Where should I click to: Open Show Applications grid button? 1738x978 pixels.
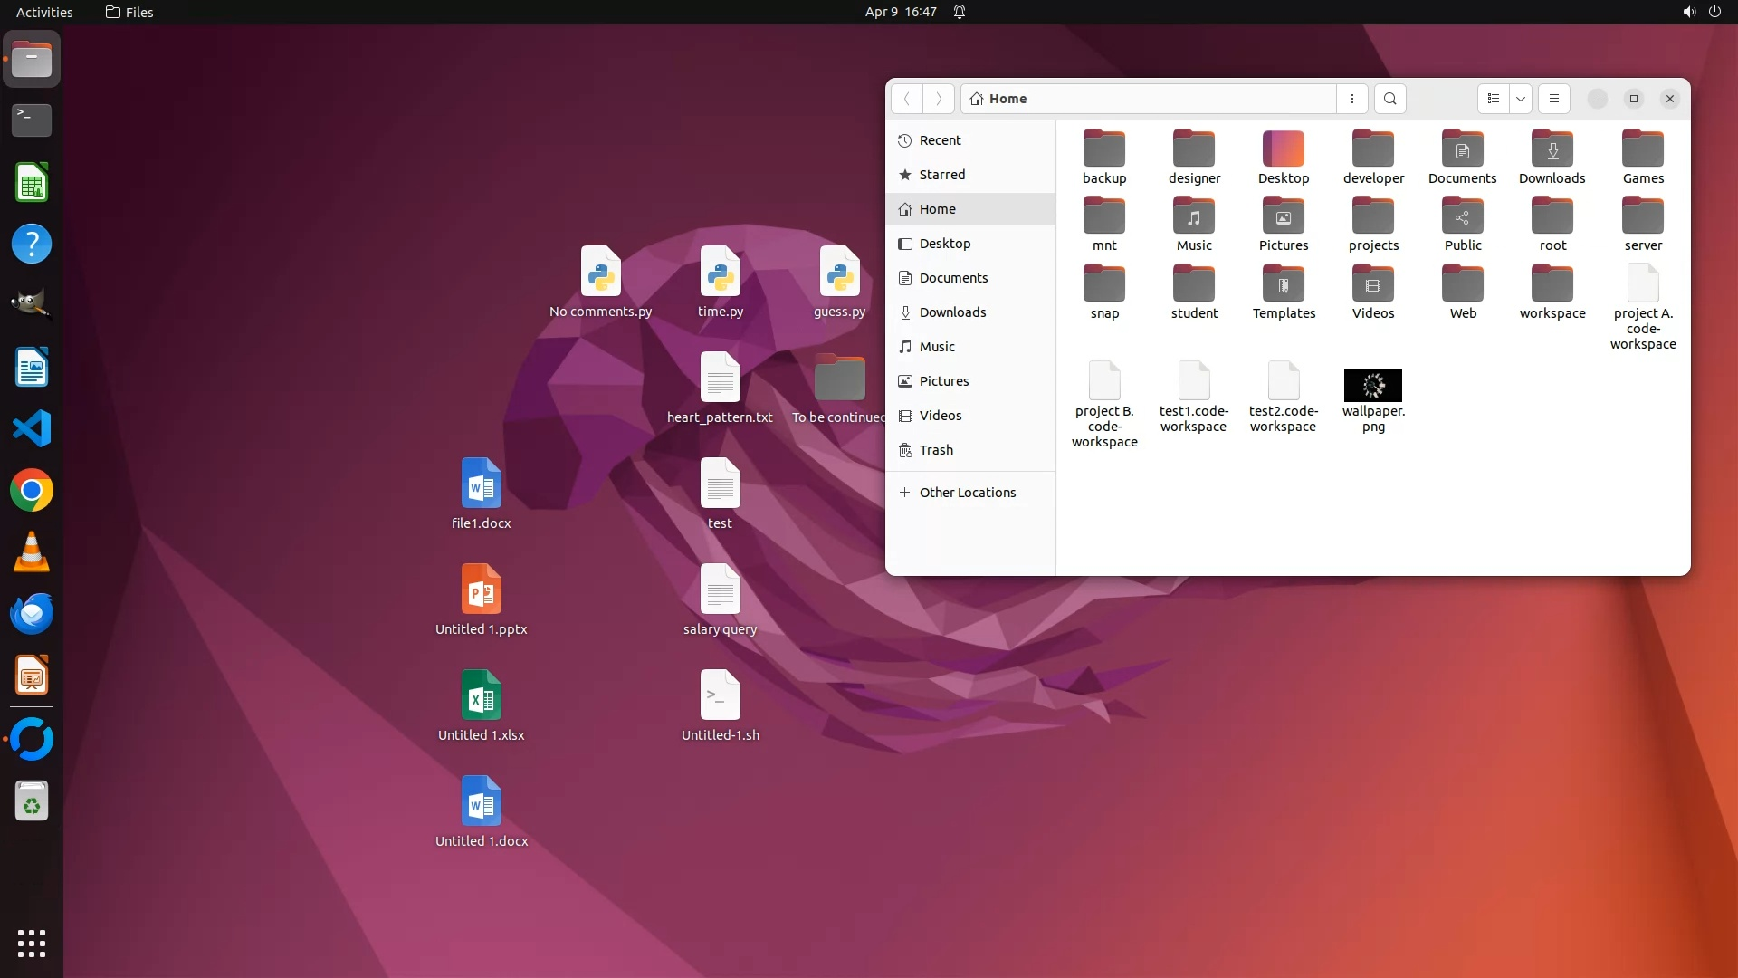pos(32,943)
